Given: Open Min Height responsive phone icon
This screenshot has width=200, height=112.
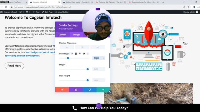Looking at the screenshot, I should 76,54.
